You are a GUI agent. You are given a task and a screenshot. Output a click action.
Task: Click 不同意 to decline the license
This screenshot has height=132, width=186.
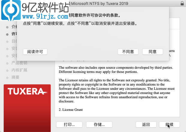pos(128,52)
